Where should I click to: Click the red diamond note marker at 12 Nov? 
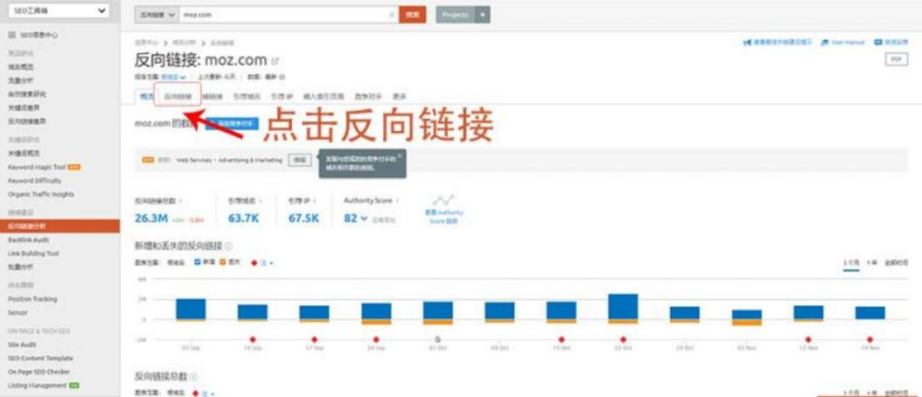tap(808, 340)
